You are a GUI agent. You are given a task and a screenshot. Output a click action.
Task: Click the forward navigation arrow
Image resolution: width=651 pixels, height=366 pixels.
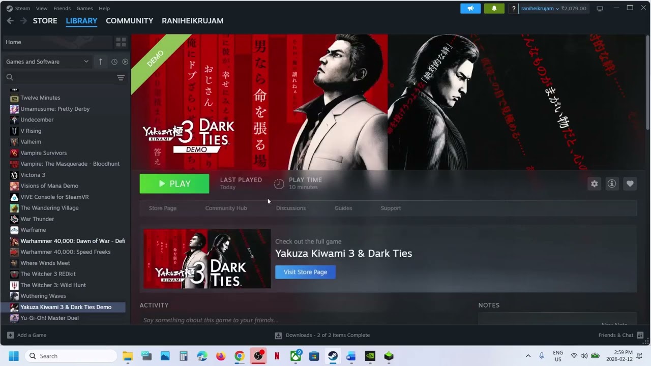pyautogui.click(x=23, y=21)
